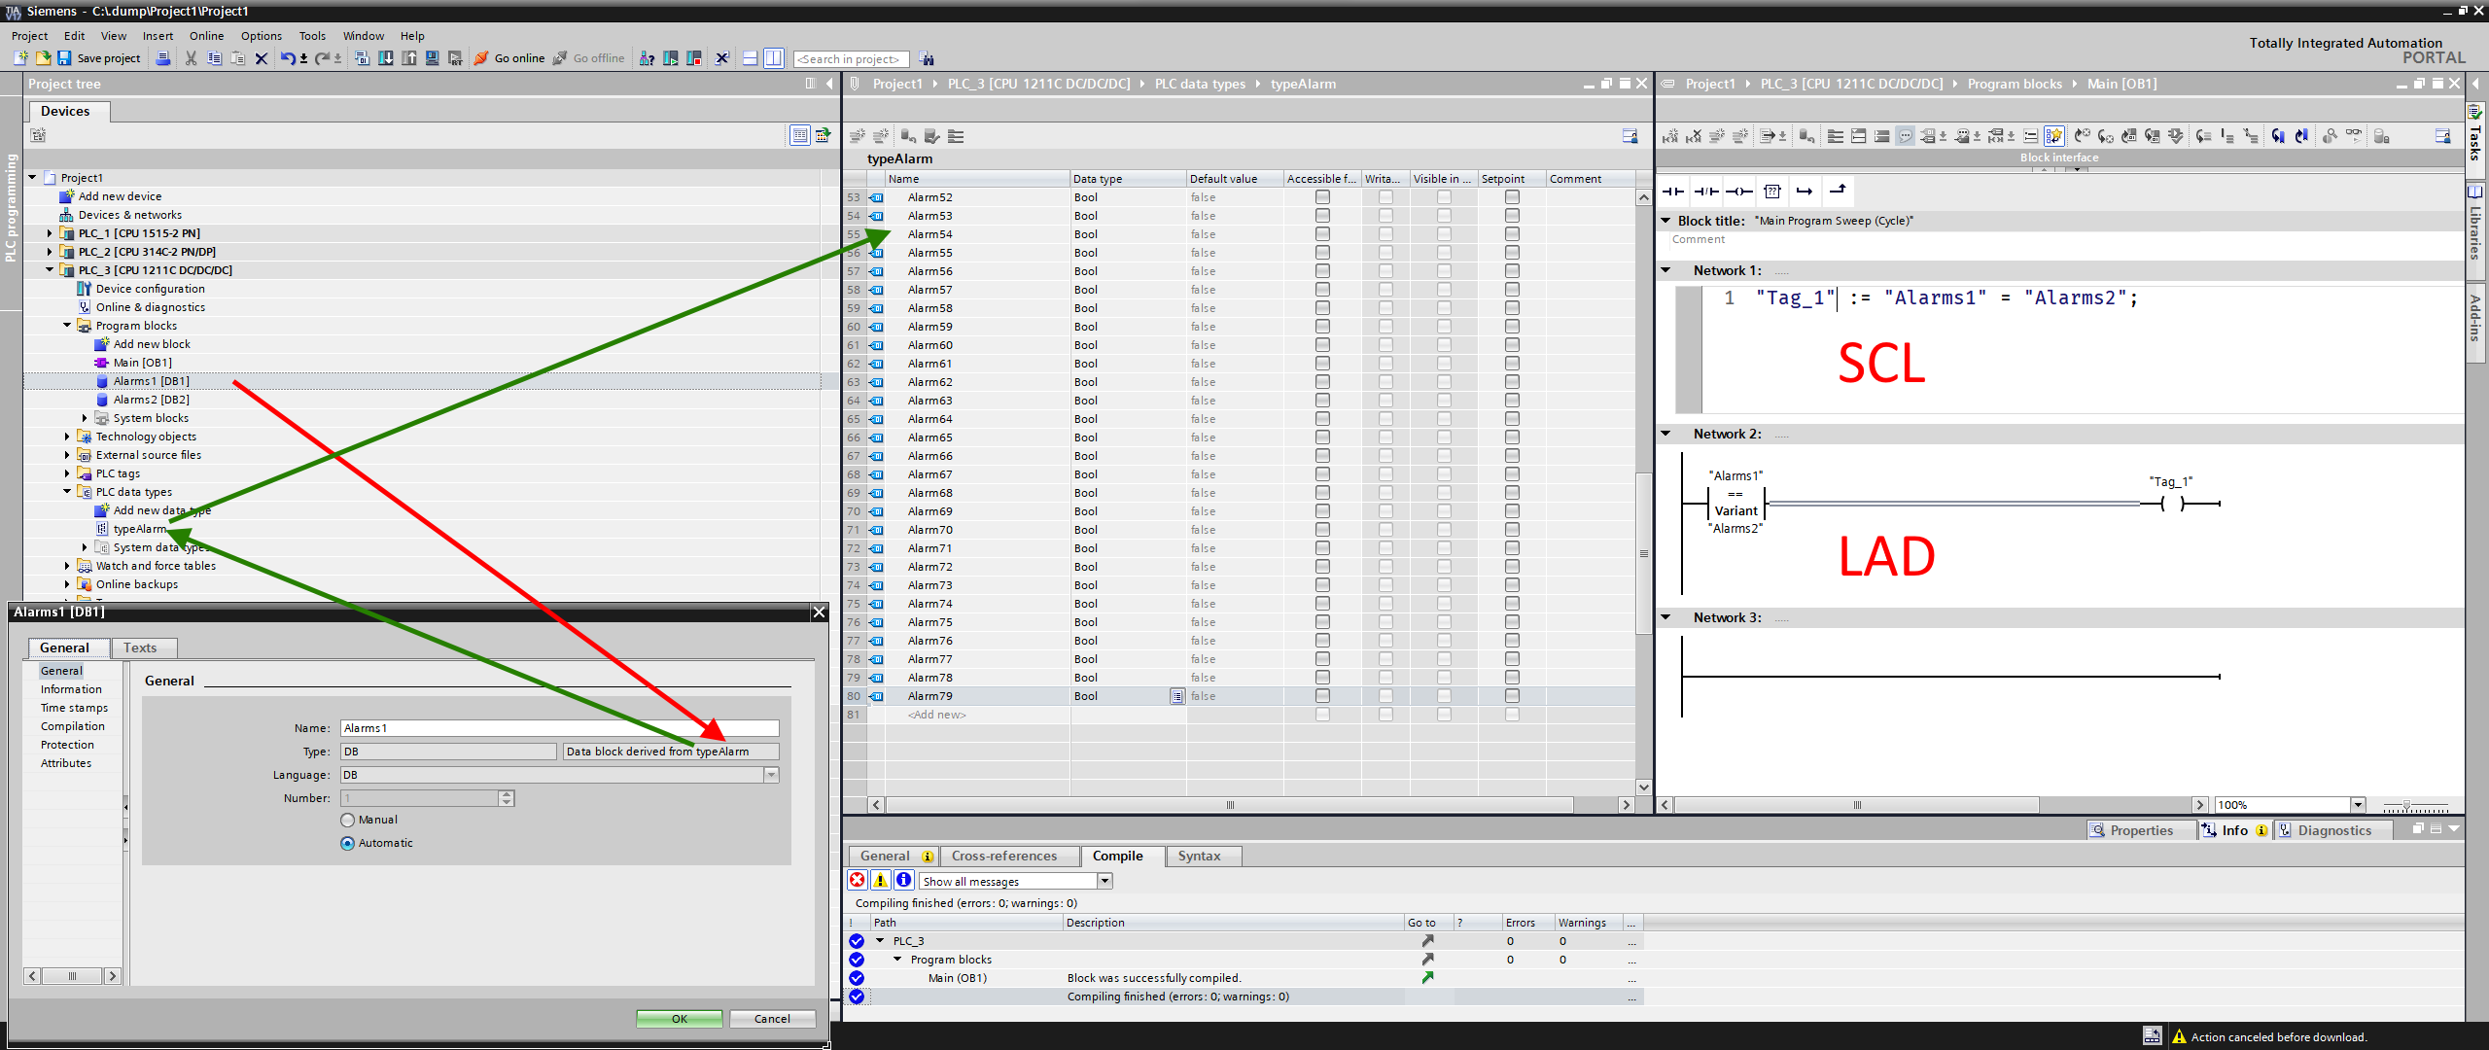Viewport: 2489px width, 1050px height.
Task: Expand PLC_1 [CPU 1515-2 PN] node
Action: (x=50, y=233)
